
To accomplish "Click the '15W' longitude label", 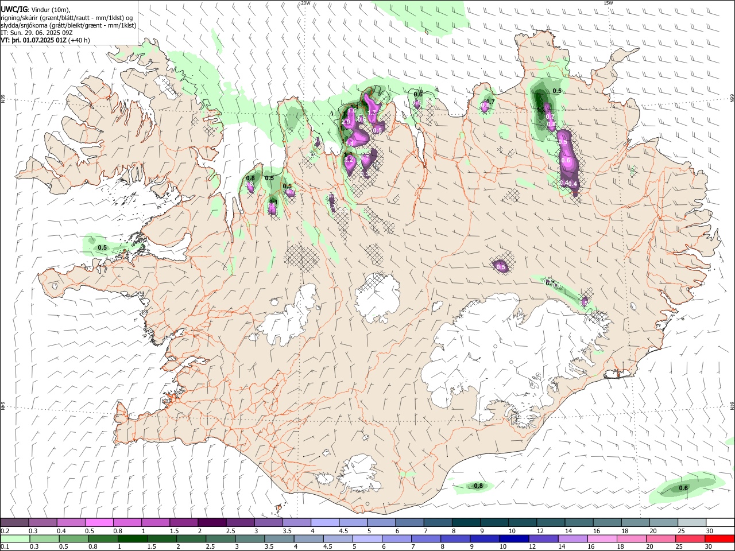I will tap(609, 3).
